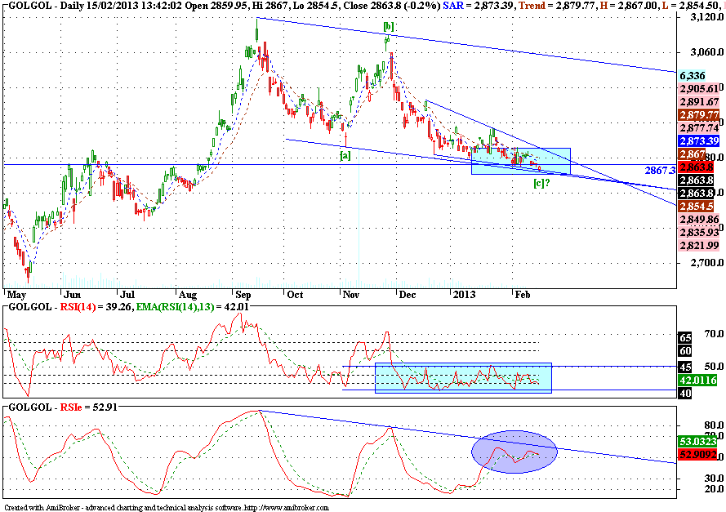This screenshot has width=726, height=512.
Task: Click the RSIe = 52.91 pane title
Action: click(88, 407)
